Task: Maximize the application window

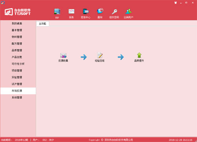Action: (186, 3)
